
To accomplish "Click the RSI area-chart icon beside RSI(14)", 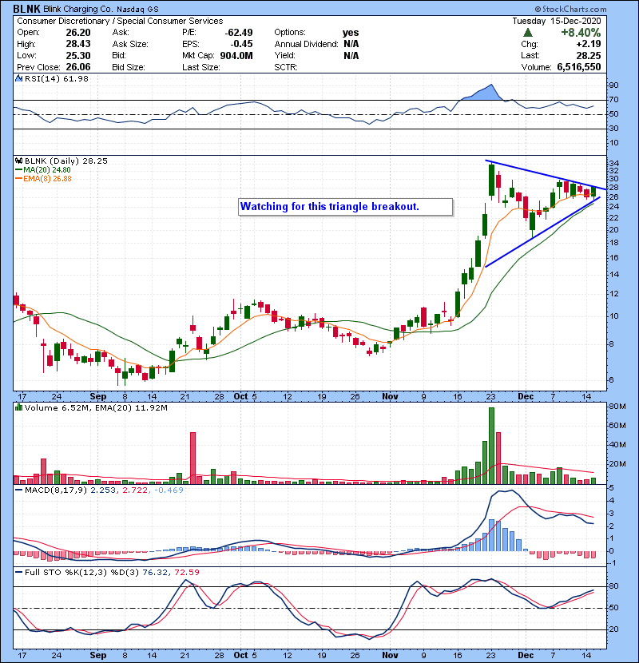I will pos(18,78).
